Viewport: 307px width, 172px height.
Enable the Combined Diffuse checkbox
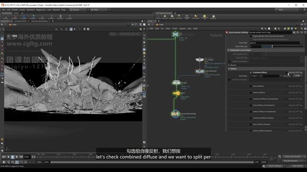click(x=251, y=72)
